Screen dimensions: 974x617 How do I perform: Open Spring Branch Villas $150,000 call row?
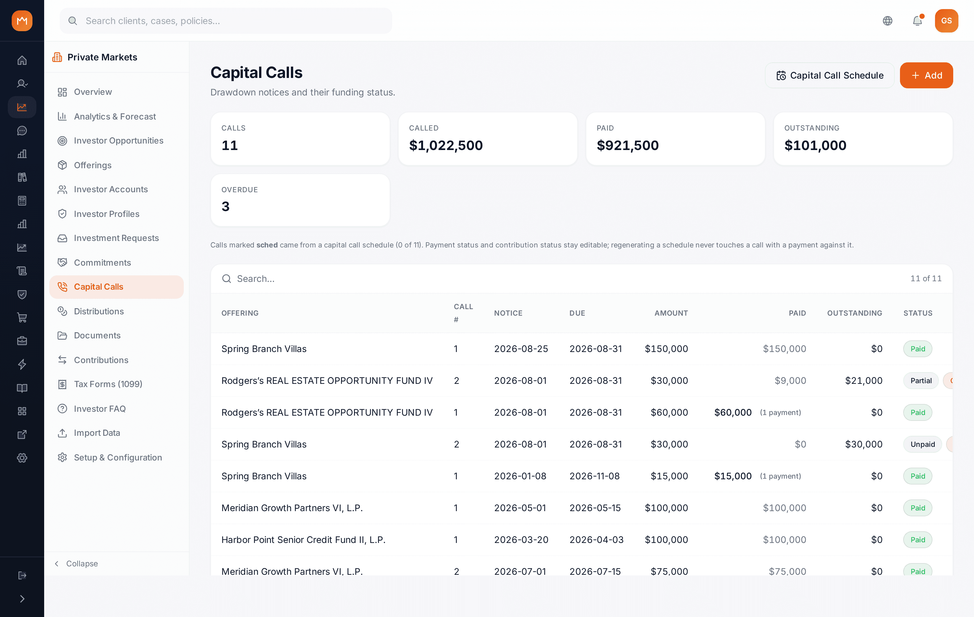582,349
